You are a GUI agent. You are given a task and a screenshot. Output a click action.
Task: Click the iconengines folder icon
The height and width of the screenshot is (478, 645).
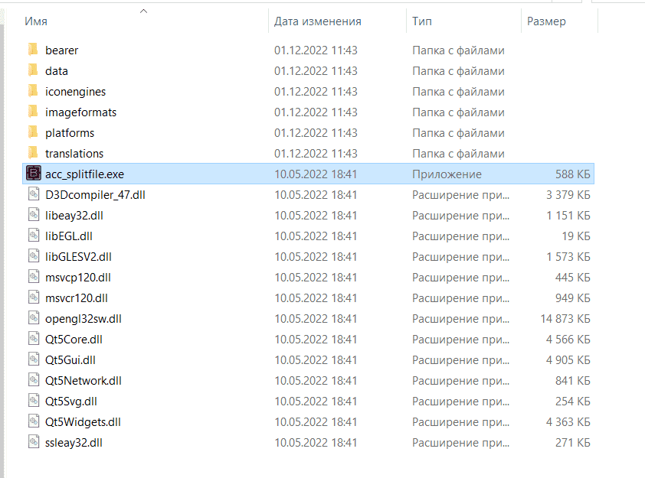click(33, 91)
